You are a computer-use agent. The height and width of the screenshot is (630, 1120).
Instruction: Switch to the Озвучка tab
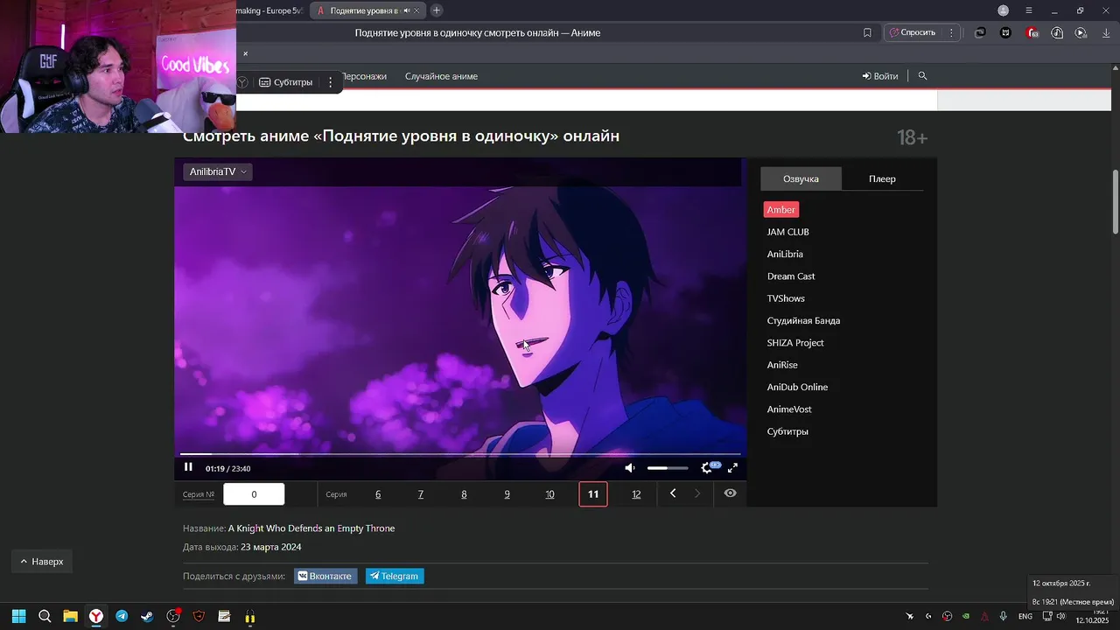tap(801, 178)
